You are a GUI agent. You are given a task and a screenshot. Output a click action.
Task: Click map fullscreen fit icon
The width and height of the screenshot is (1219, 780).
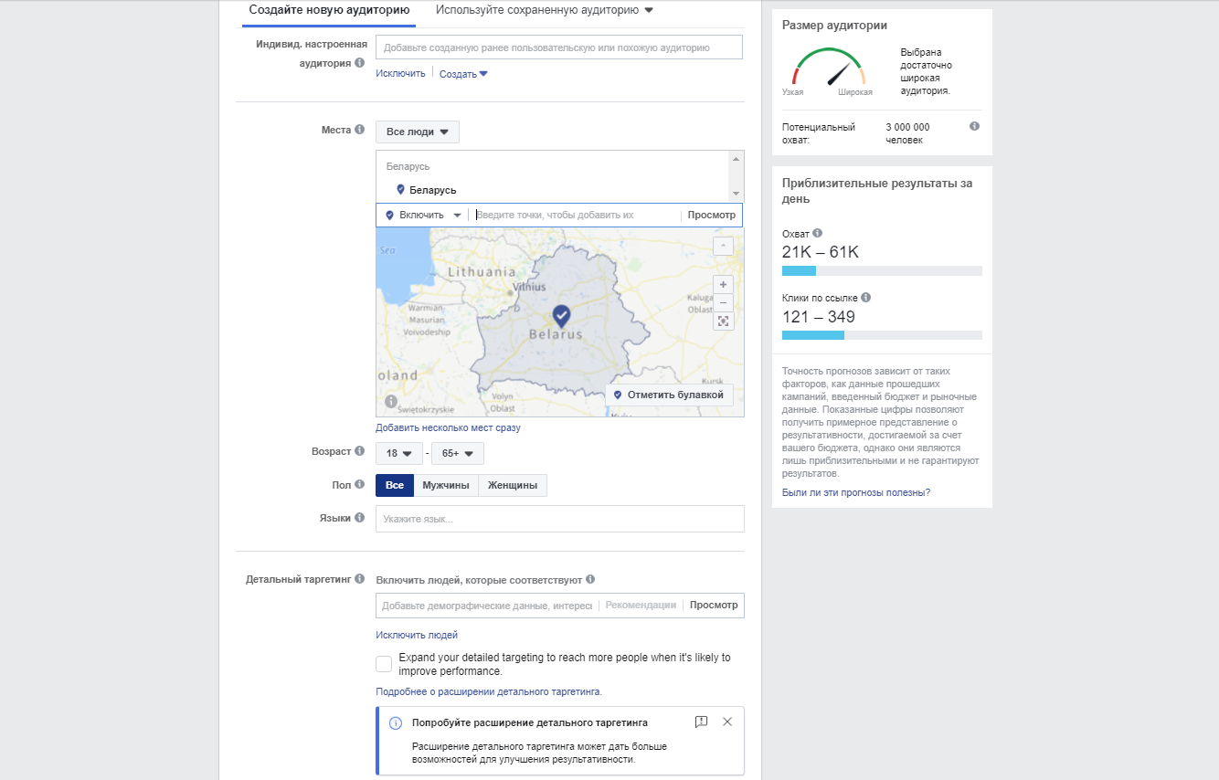coord(723,321)
